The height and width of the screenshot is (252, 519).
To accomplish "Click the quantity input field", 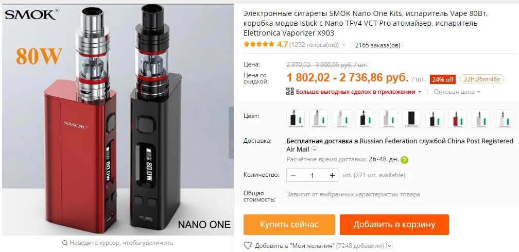I will (x=312, y=176).
